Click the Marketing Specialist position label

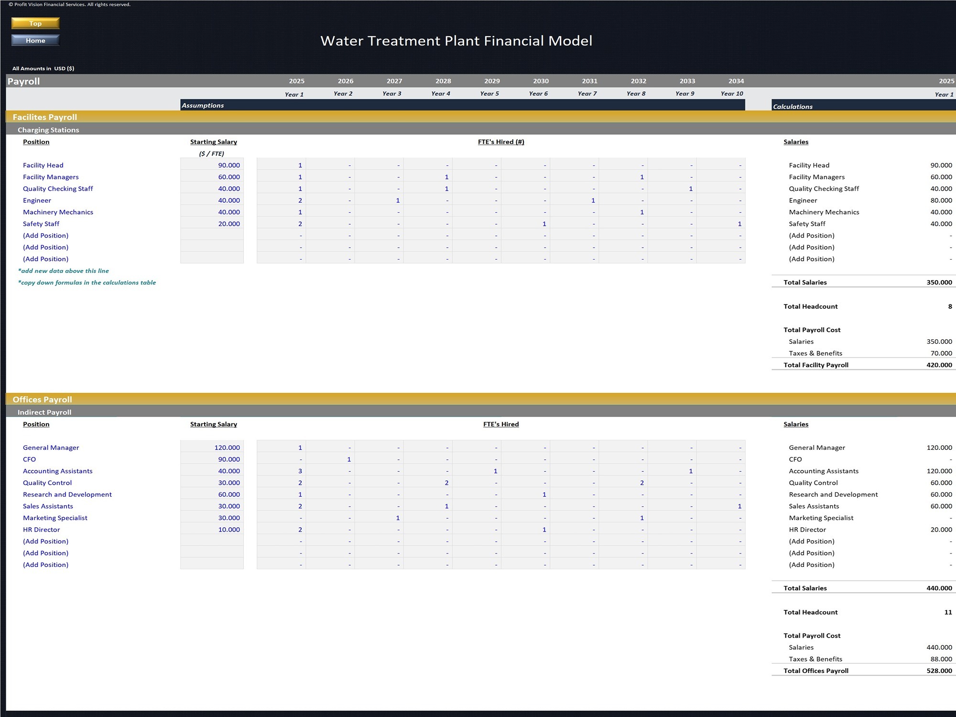click(x=55, y=518)
